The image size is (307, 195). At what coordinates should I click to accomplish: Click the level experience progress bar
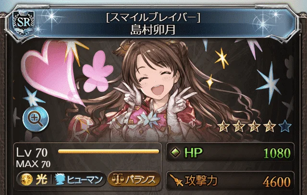109,151
